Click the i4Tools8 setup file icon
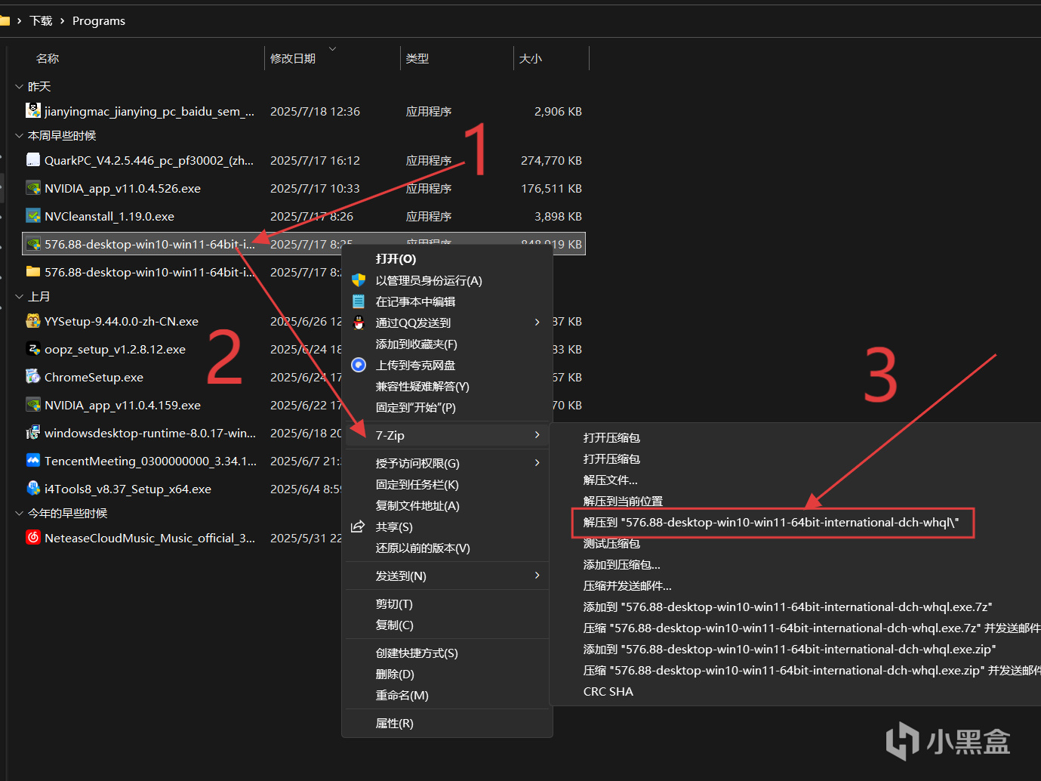 pyautogui.click(x=33, y=489)
